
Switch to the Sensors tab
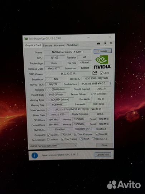[48, 45]
